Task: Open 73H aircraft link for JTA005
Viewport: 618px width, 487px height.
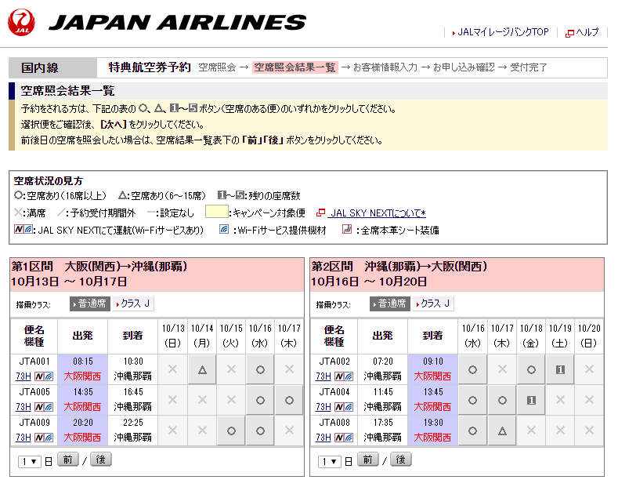Action: (x=23, y=407)
